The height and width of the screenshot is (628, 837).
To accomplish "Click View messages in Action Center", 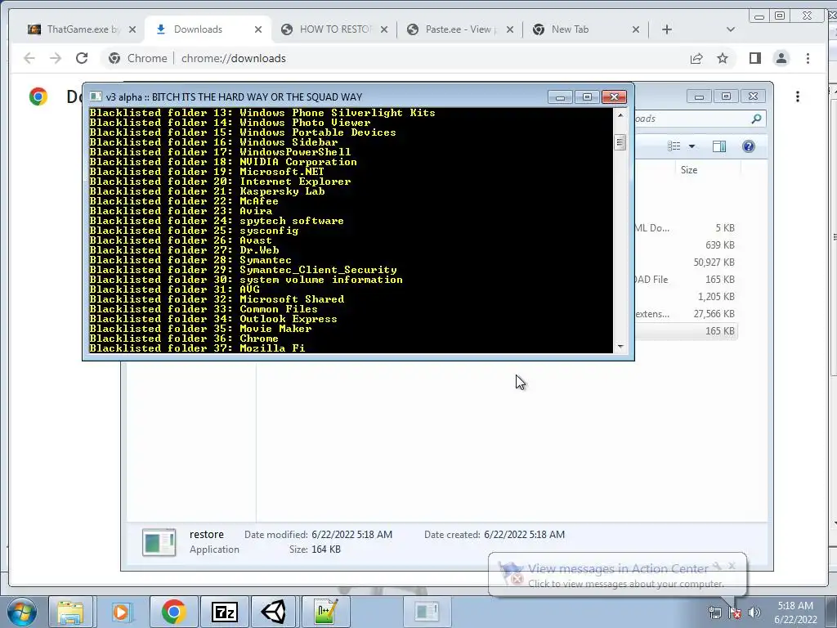I will click(618, 569).
